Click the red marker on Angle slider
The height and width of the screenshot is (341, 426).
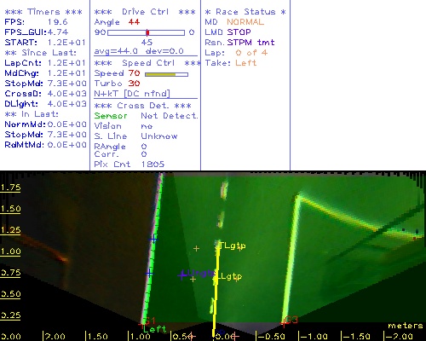click(x=147, y=32)
